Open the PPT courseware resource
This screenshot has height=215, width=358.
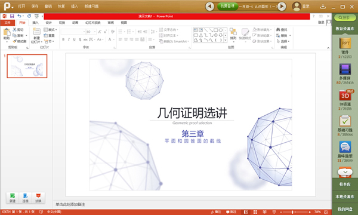(x=345, y=43)
